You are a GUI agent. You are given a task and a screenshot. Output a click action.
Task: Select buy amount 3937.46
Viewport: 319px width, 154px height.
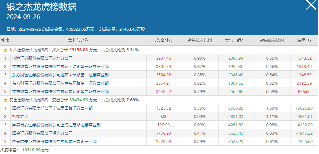(x=164, y=58)
